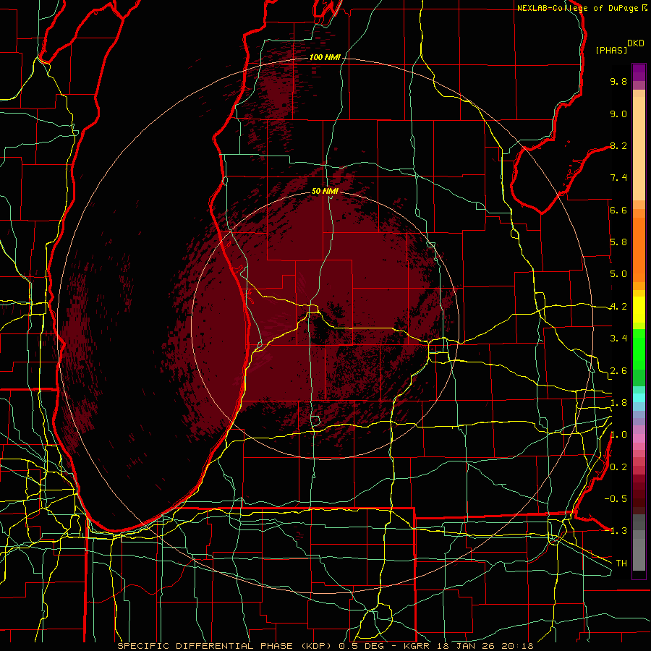Click the TH threshold label on color scale
651x651 pixels.
[621, 563]
